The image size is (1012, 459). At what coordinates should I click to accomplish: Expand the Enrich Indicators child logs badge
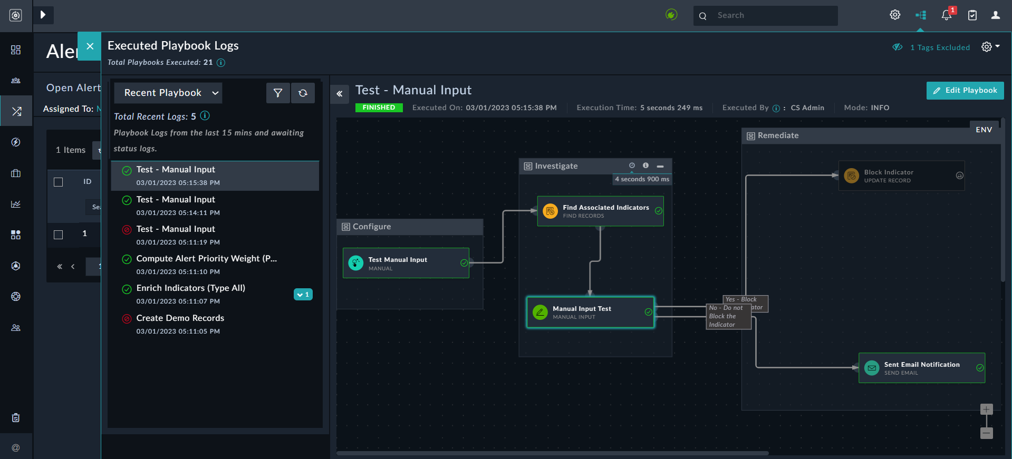(x=303, y=295)
